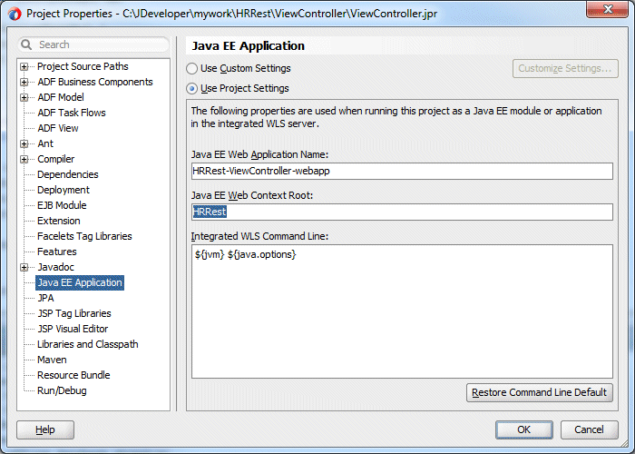This screenshot has width=635, height=454.
Task: Select Ant in the category tree
Action: 45,143
